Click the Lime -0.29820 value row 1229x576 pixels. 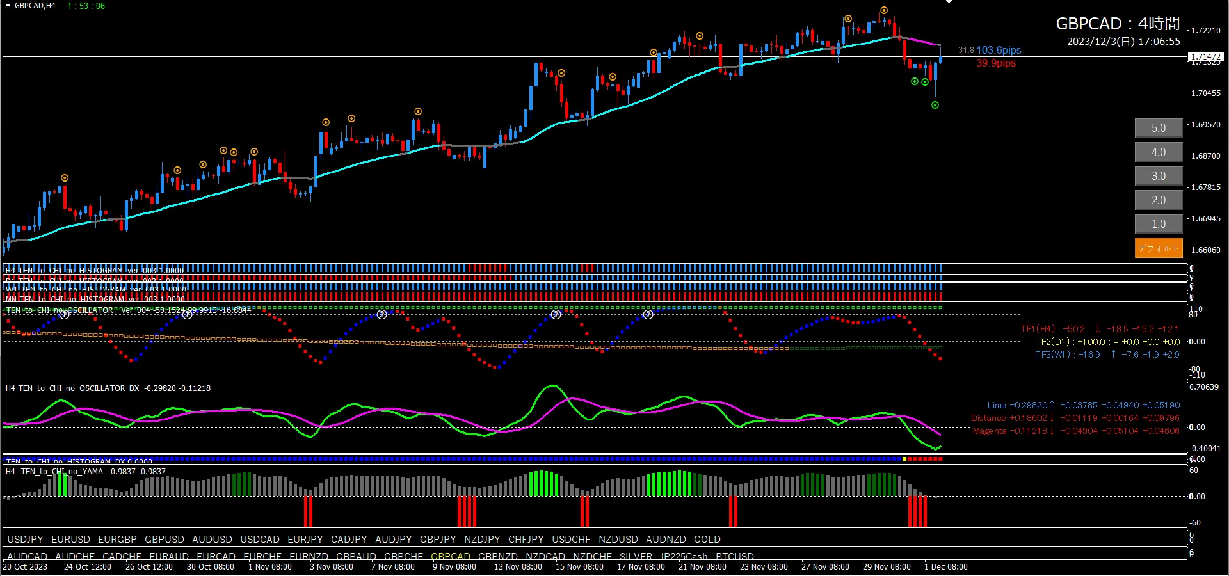[1084, 405]
